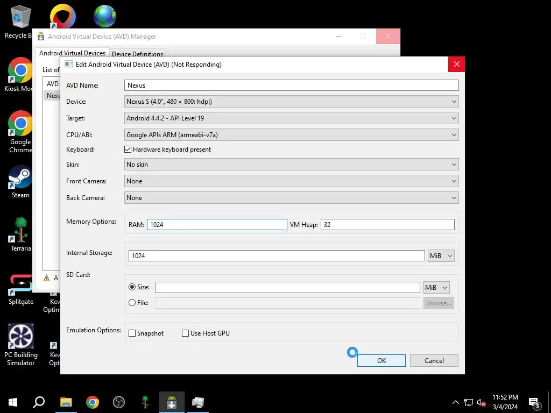Open the Front Camera dropdown
This screenshot has height=413, width=551.
pos(291,181)
